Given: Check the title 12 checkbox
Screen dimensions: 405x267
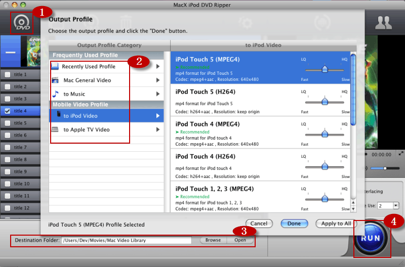Looking at the screenshot, I should 8,208.
